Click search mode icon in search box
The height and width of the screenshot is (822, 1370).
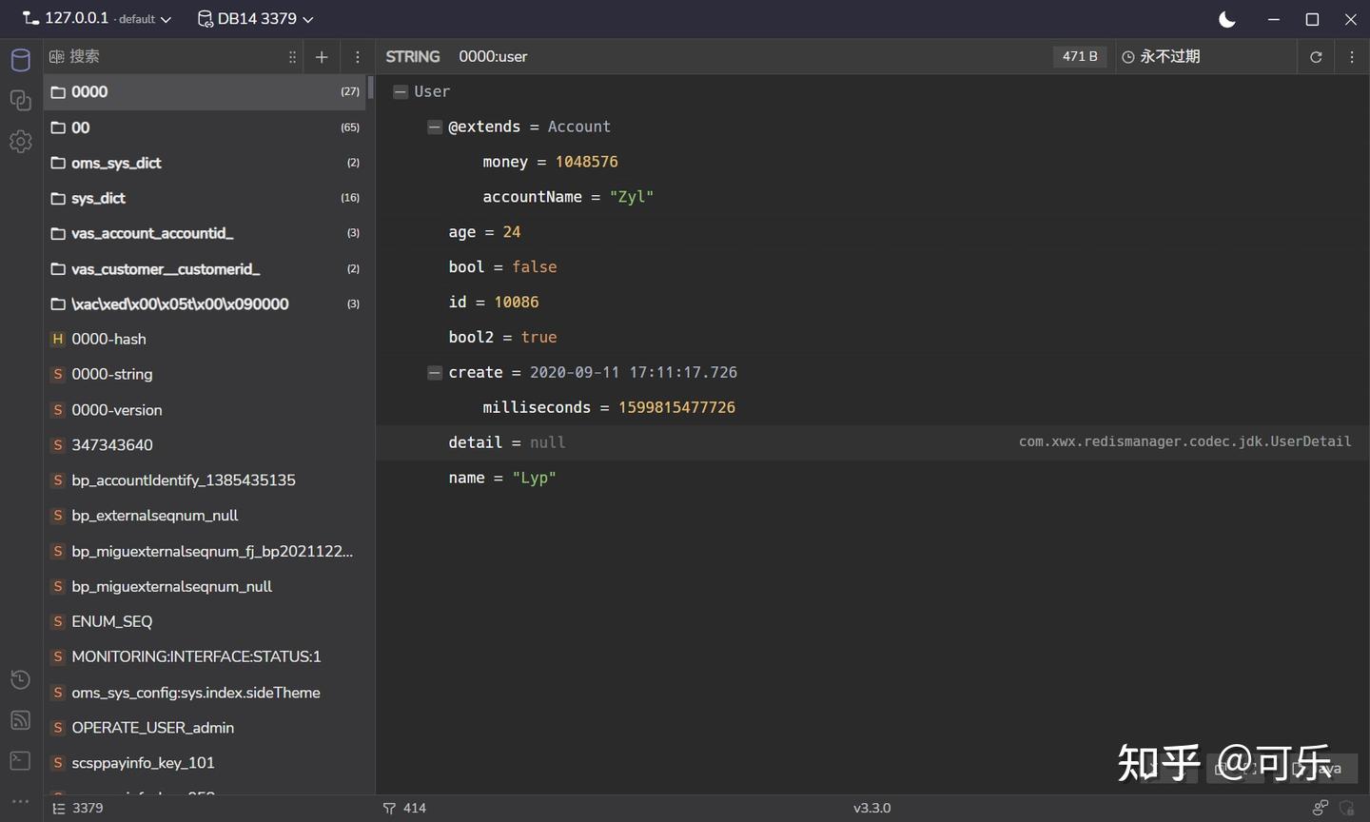click(x=56, y=57)
